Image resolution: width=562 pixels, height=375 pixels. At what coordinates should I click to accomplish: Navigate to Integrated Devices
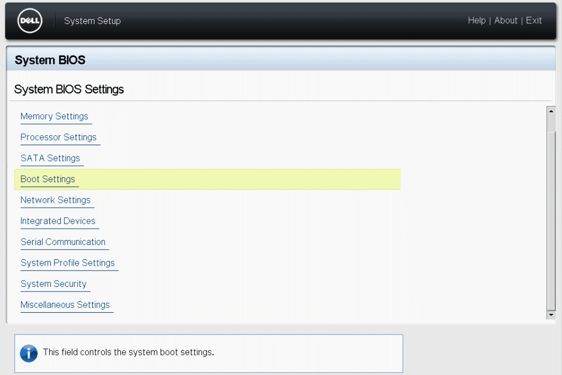58,221
